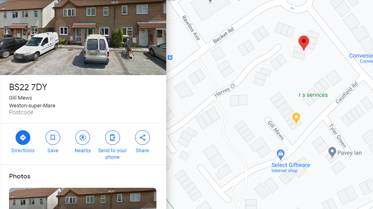This screenshot has width=373, height=209.
Task: Click the Gill Mews road label
Action: [276, 131]
